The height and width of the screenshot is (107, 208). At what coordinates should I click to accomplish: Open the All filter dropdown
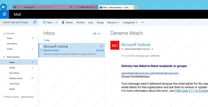pos(97,34)
